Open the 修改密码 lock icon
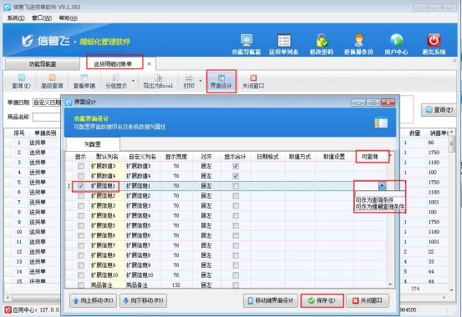Image resolution: width=462 pixels, height=317 pixels. click(x=322, y=40)
